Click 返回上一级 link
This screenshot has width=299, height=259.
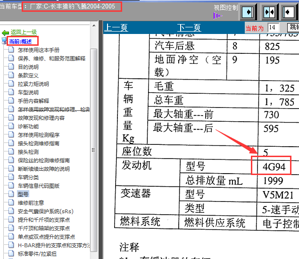click(x=24, y=32)
